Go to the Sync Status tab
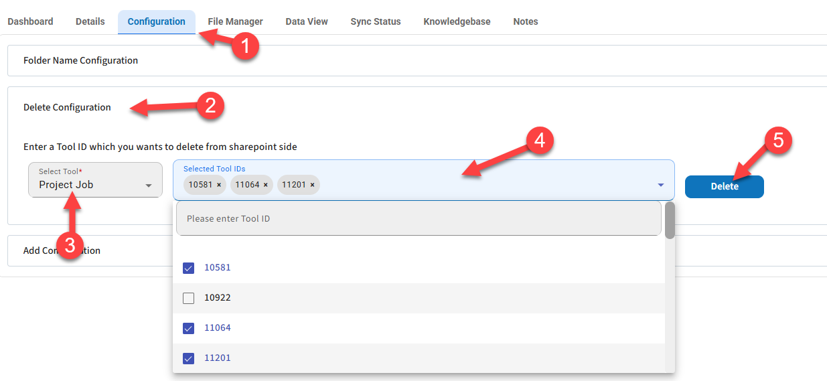Viewport: 827px width, 381px height. pyautogui.click(x=375, y=21)
